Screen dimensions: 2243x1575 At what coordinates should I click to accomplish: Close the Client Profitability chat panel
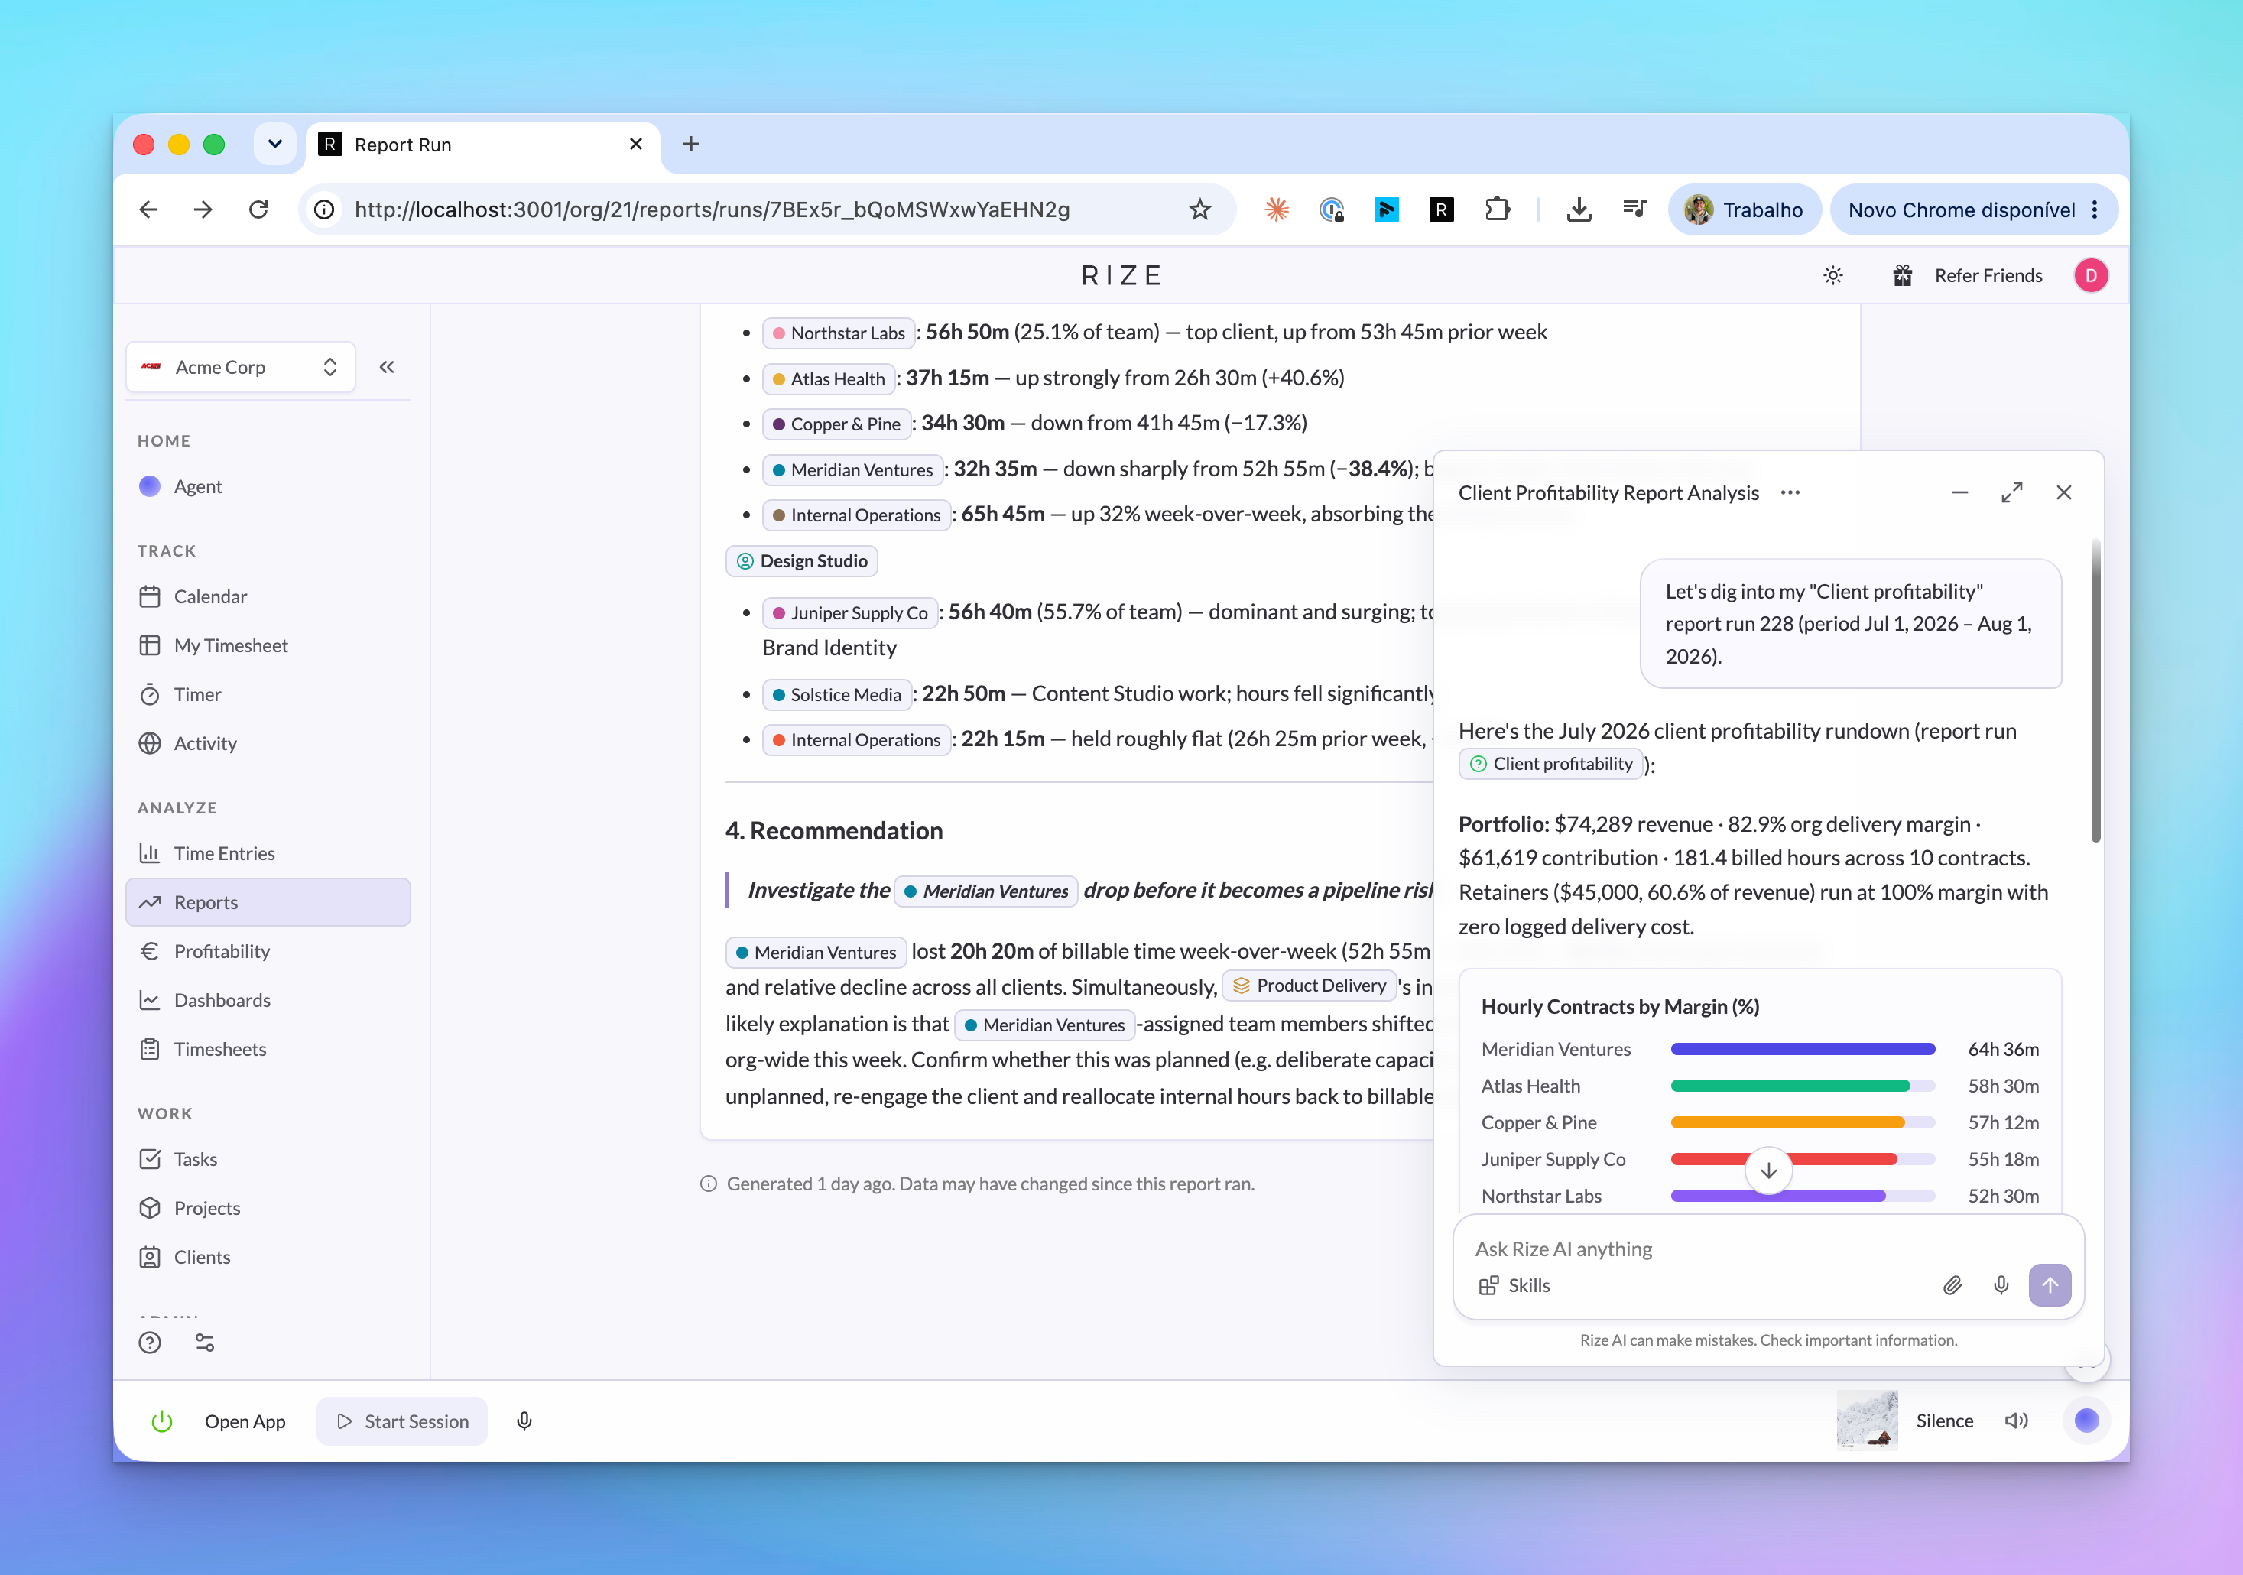[2064, 493]
